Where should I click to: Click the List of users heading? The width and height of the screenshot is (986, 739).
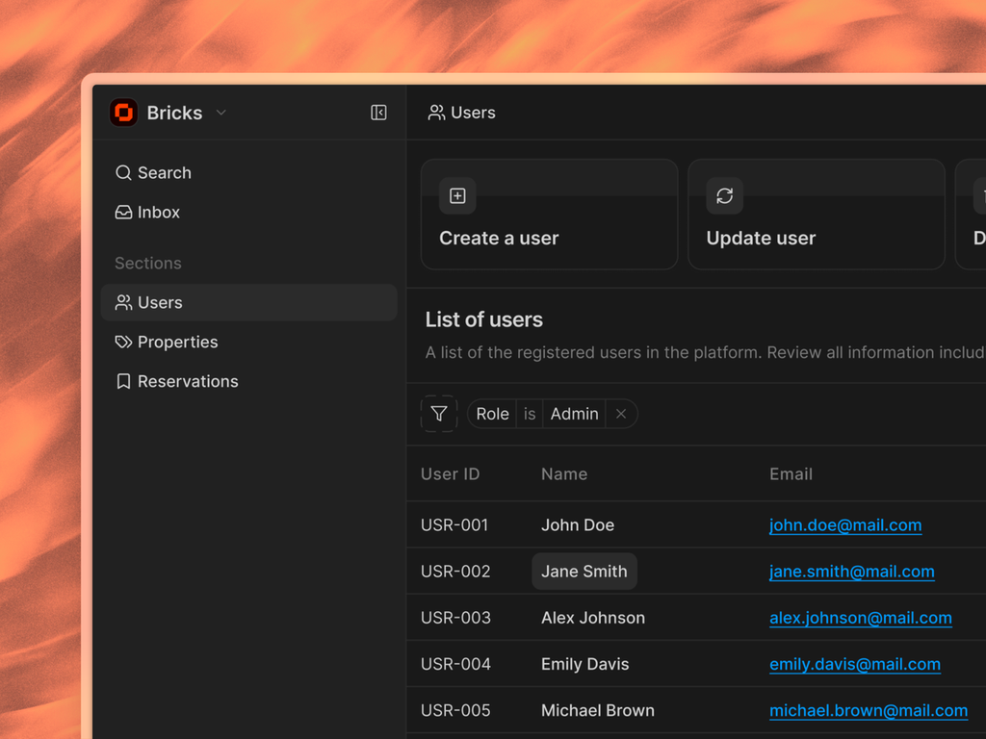point(484,319)
